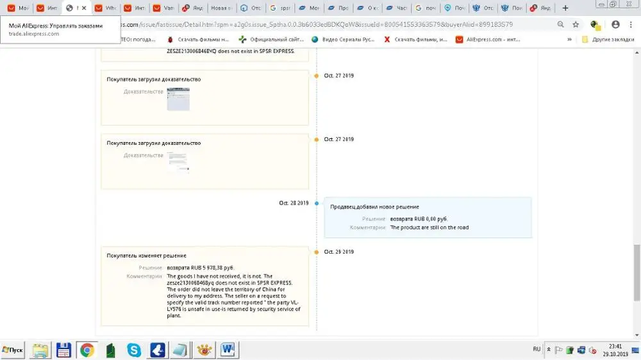Viewport: 641px width, 360px height.
Task: Open the Skype icon in the taskbar
Action: click(134, 350)
